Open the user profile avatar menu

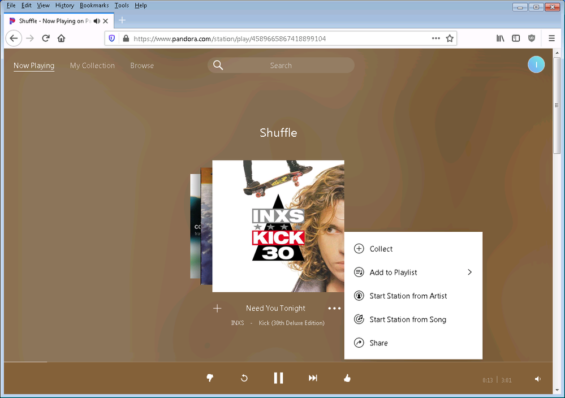(536, 65)
